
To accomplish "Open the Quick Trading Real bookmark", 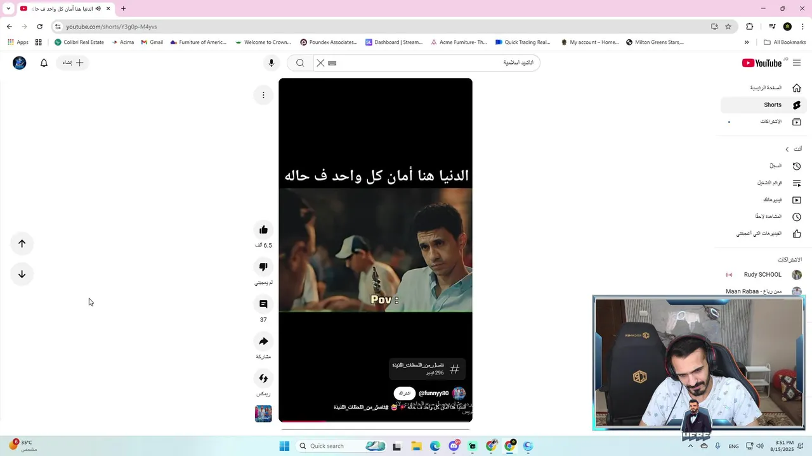I will [523, 42].
